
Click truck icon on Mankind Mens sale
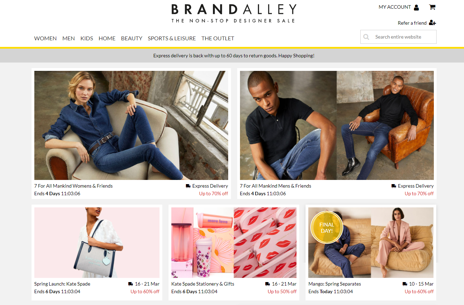click(394, 186)
